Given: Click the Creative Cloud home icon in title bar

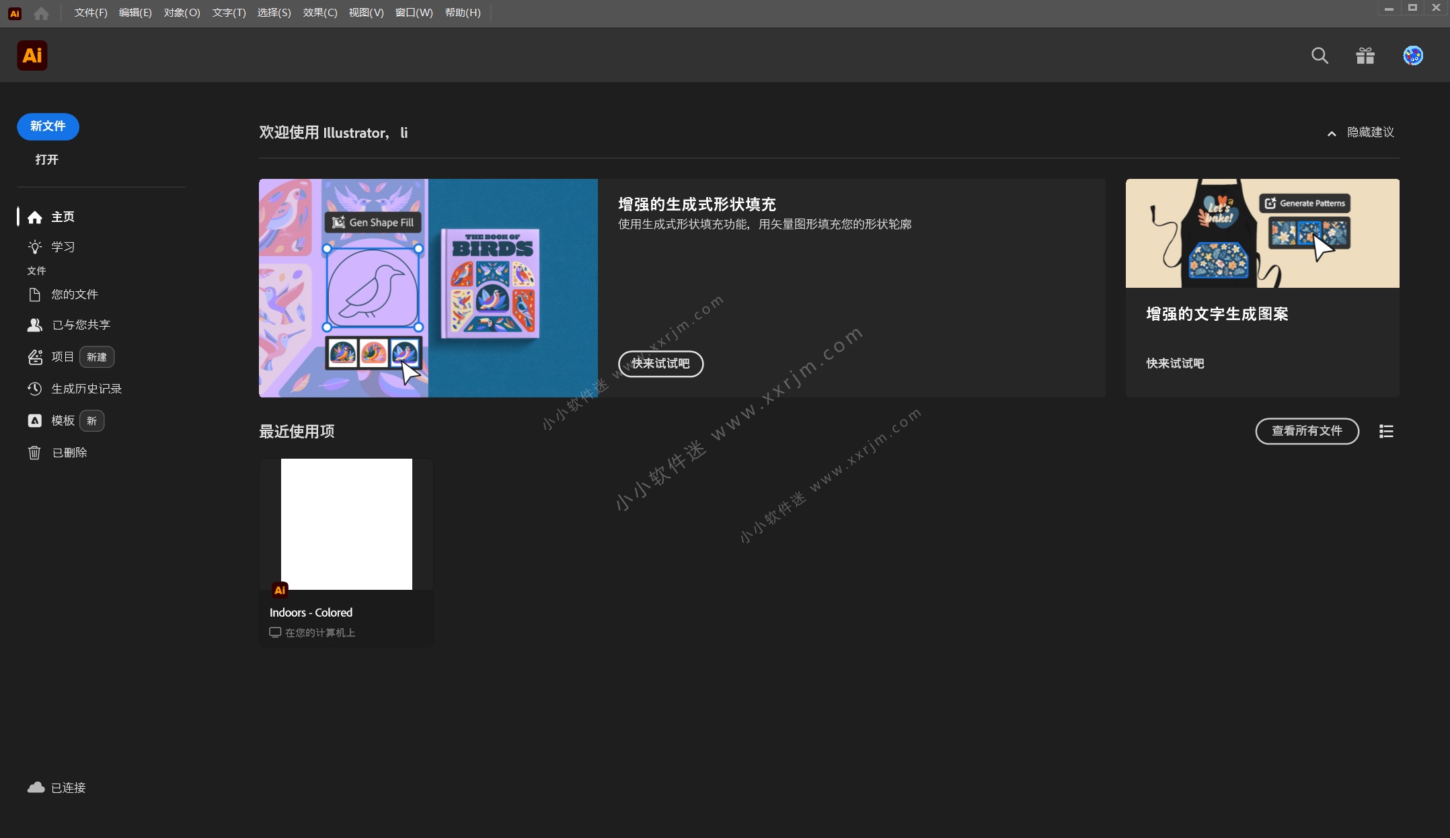Looking at the screenshot, I should (x=41, y=13).
